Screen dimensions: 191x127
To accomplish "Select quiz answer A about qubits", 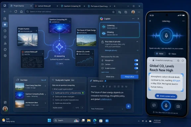I will click(68, 93).
